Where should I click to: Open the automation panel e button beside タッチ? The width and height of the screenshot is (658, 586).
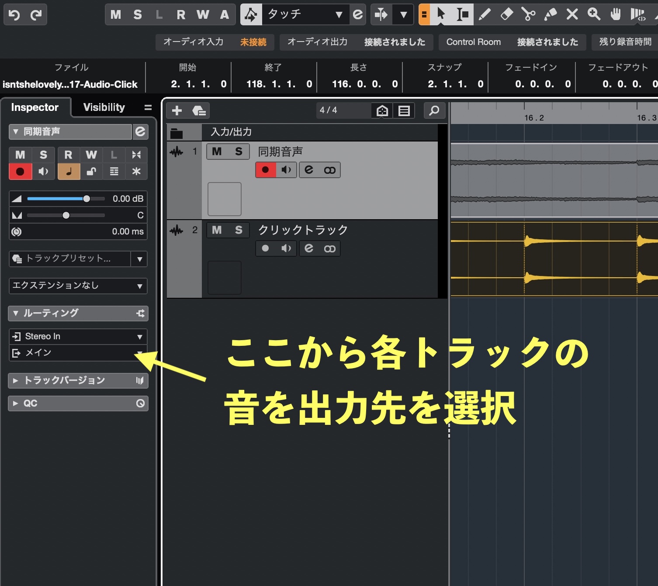358,14
